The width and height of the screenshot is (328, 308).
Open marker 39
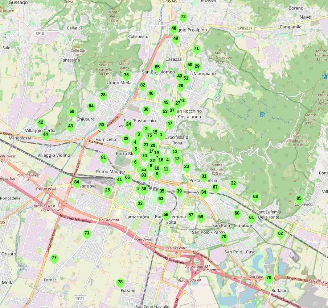[179, 193]
